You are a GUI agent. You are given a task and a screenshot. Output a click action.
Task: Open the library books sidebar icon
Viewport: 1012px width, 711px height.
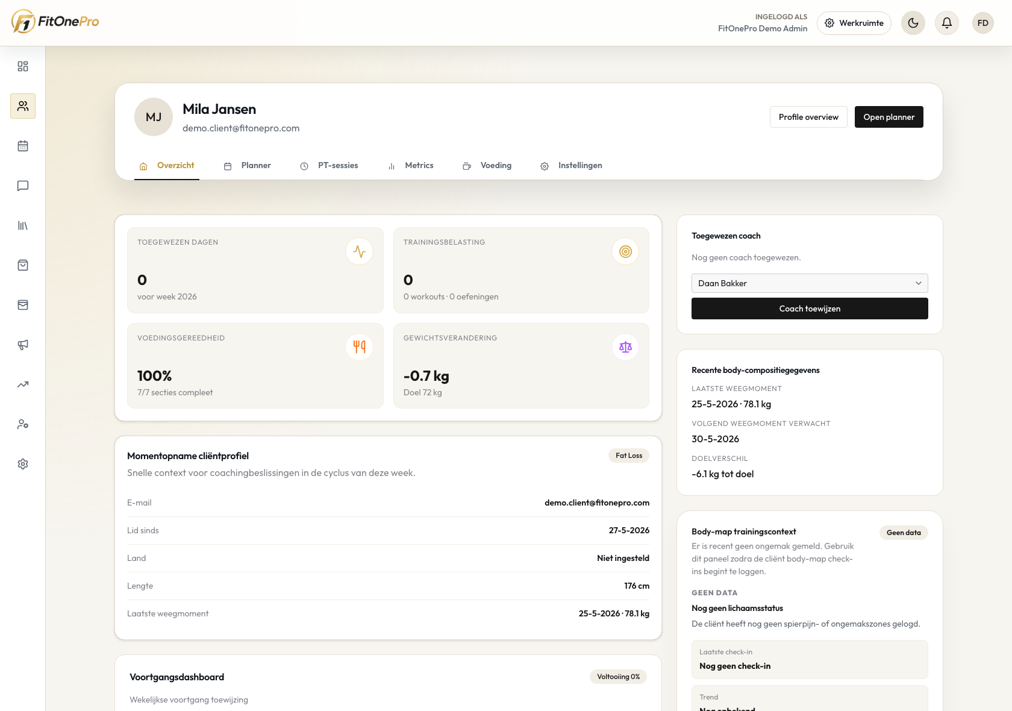tap(23, 225)
